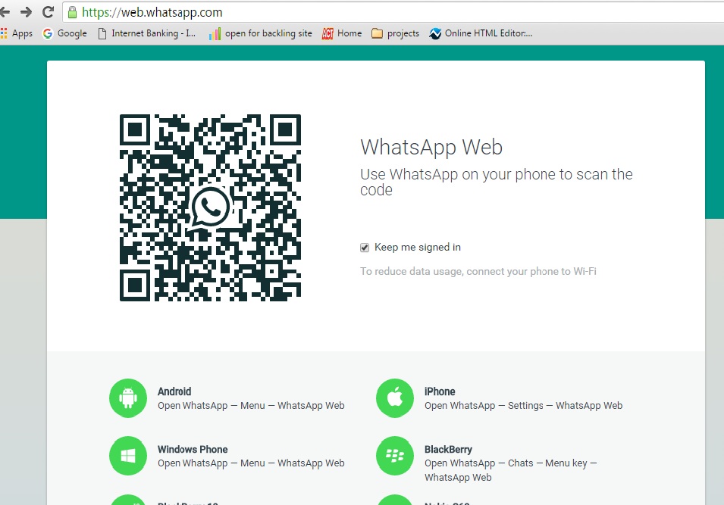Click the Online HTML Editor favicon
Screen dimensions: 724x505
[x=435, y=33]
